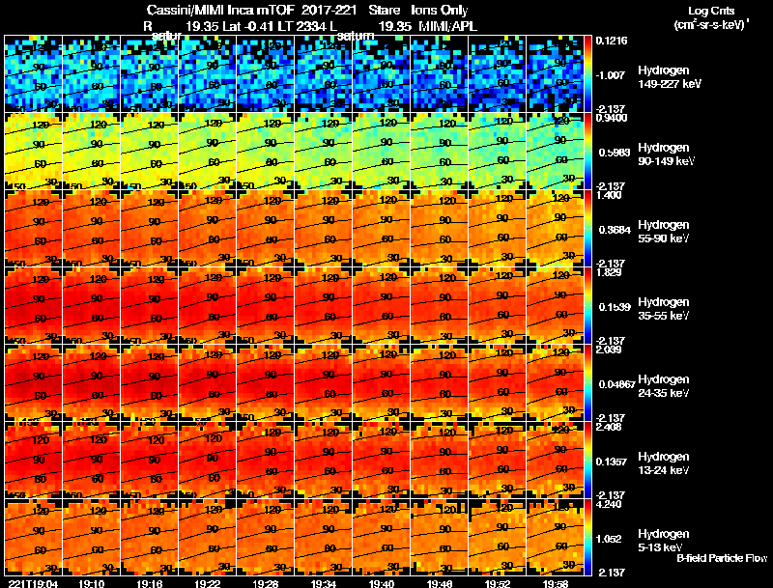Click the color bar beside Hydrogen 149-227 keV
The width and height of the screenshot is (773, 588).
(x=588, y=73)
